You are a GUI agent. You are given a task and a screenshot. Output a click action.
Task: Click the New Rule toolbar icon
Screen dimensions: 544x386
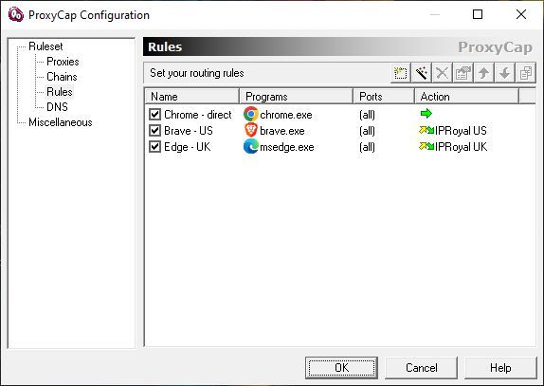(400, 73)
